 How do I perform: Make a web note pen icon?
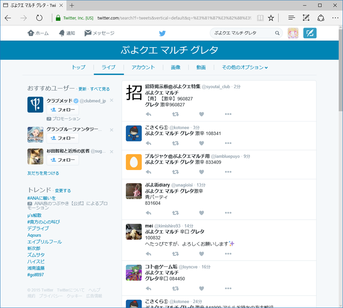click(306, 18)
